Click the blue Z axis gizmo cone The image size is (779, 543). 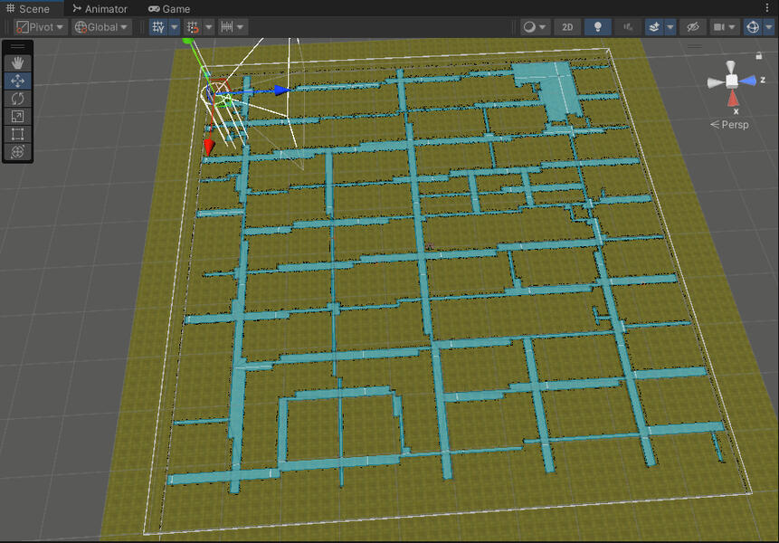click(747, 81)
